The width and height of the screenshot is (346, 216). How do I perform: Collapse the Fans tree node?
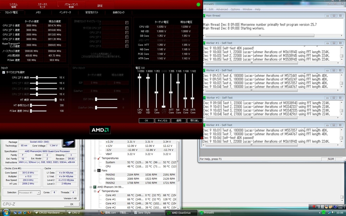(x=95, y=171)
